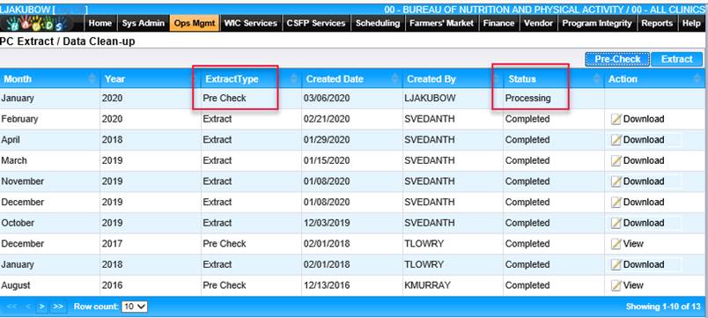This screenshot has width=708, height=318.
Task: Sort table by Year column arrows
Action: point(194,79)
